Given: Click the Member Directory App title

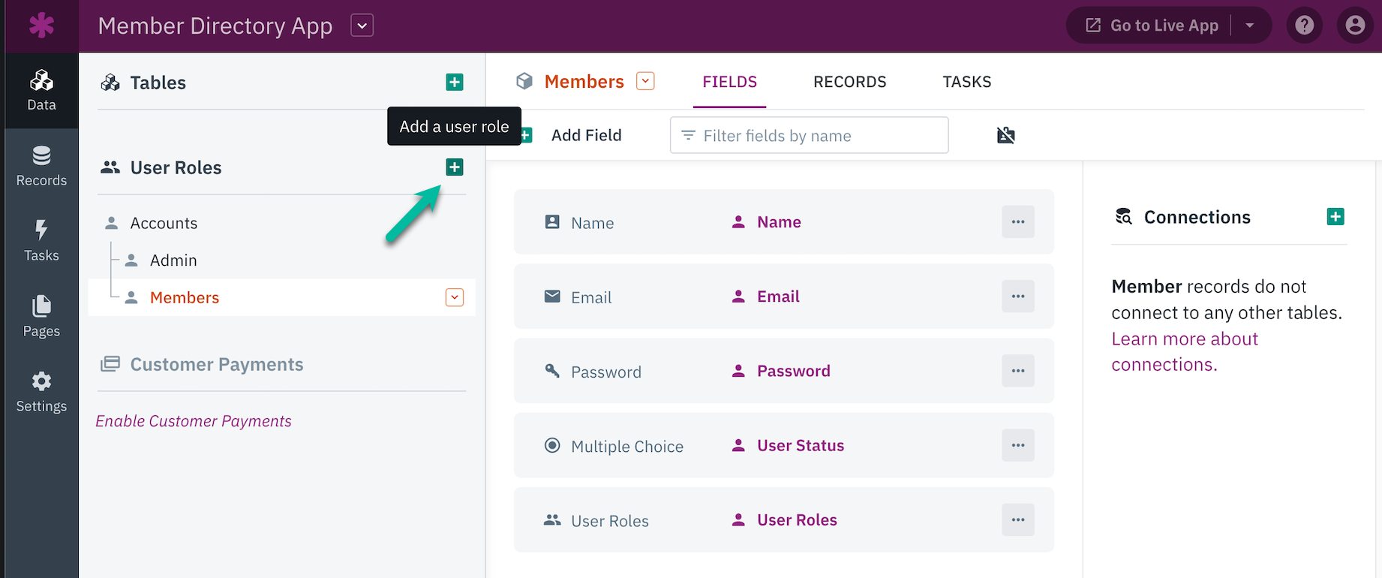Looking at the screenshot, I should (x=215, y=26).
